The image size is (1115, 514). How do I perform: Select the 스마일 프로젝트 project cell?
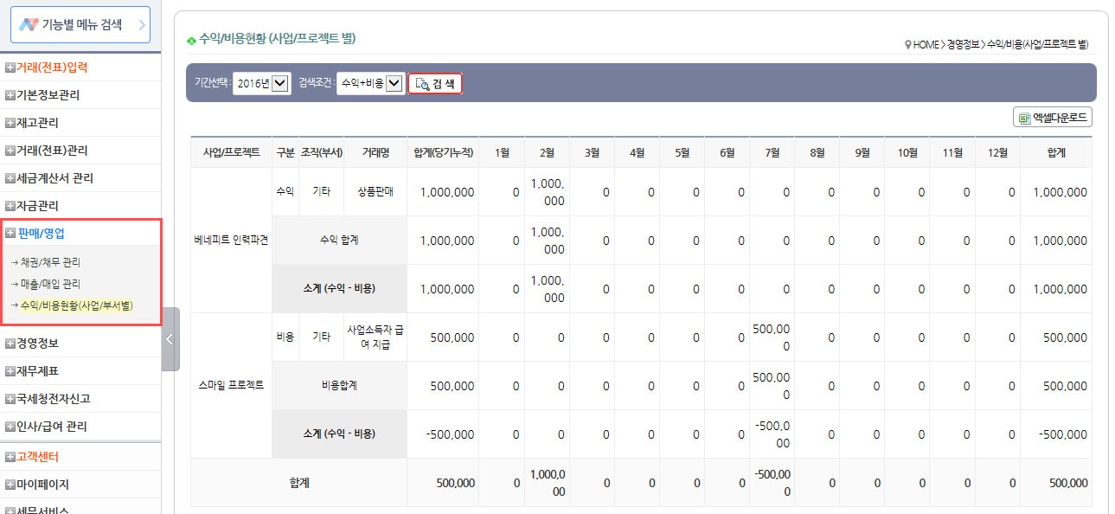click(x=232, y=386)
